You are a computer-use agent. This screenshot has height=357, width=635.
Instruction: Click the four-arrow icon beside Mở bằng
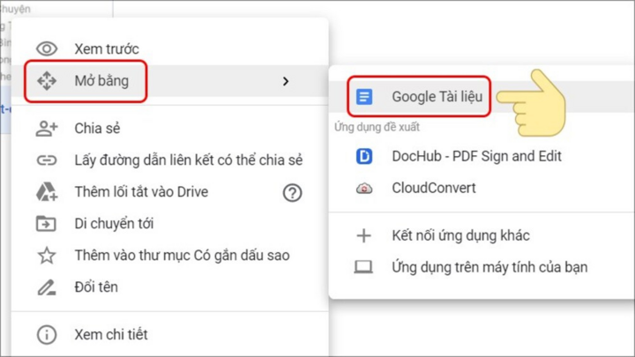coord(47,81)
